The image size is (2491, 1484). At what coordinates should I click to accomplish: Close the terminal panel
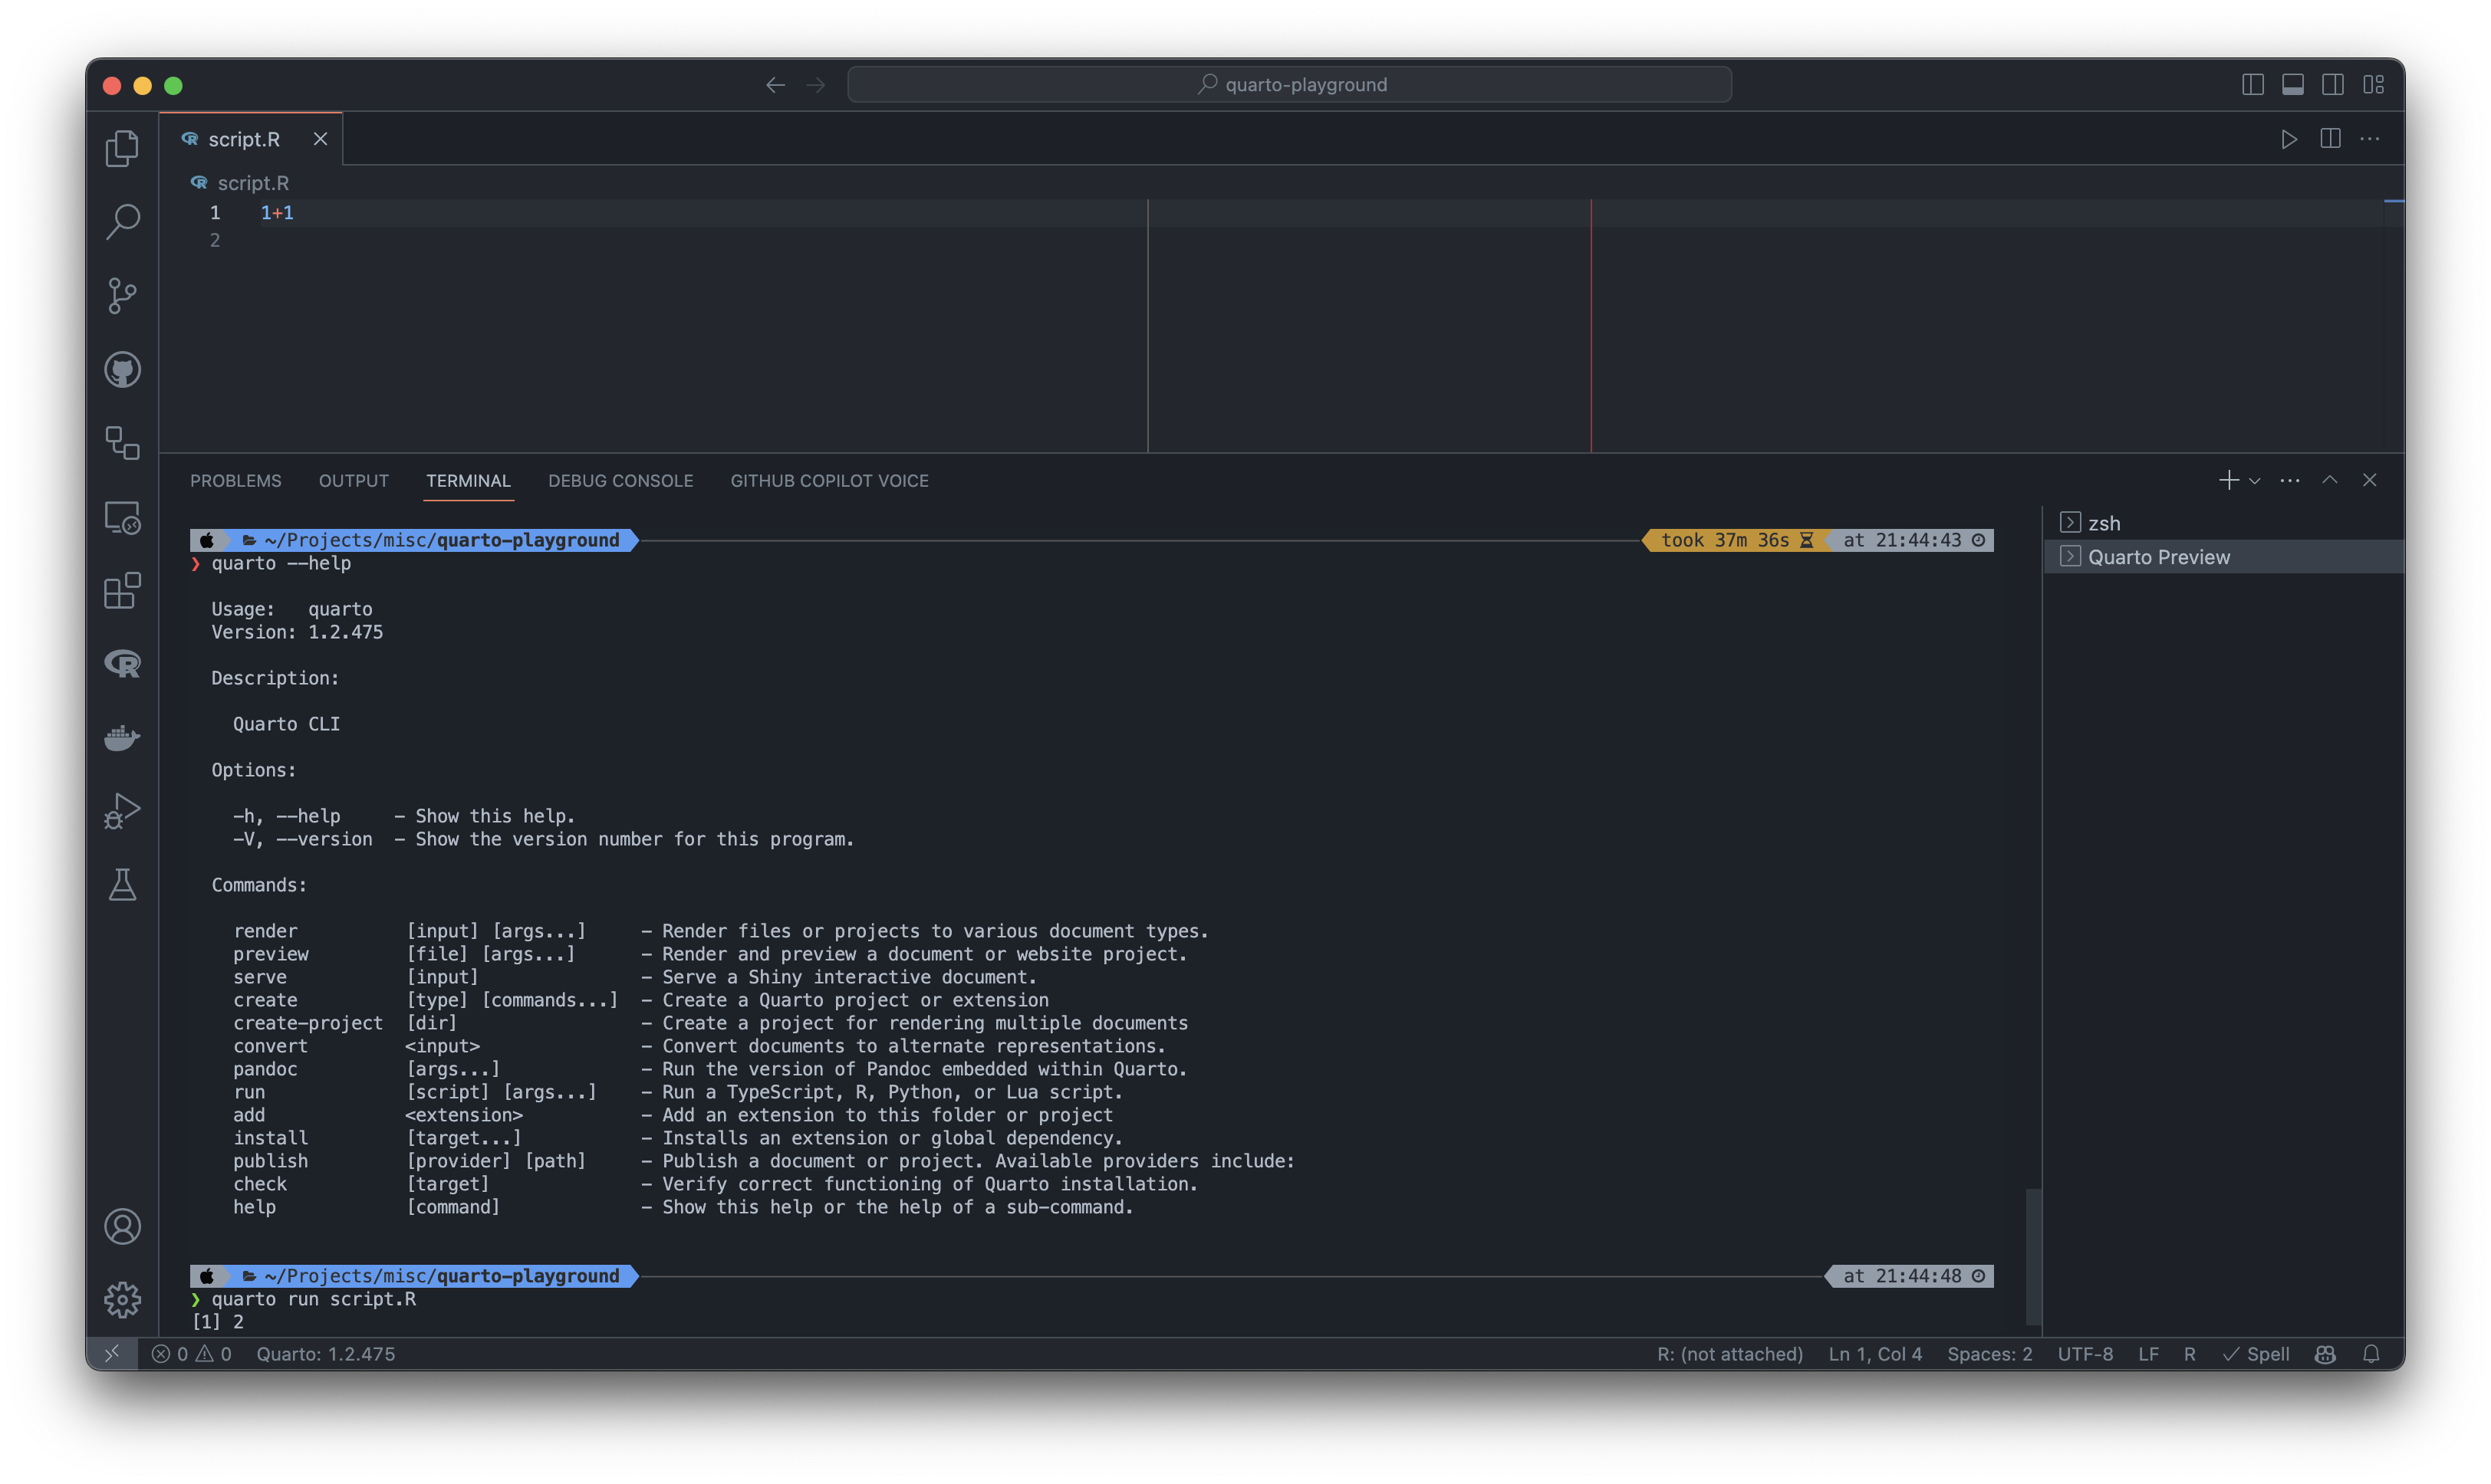coord(2370,480)
